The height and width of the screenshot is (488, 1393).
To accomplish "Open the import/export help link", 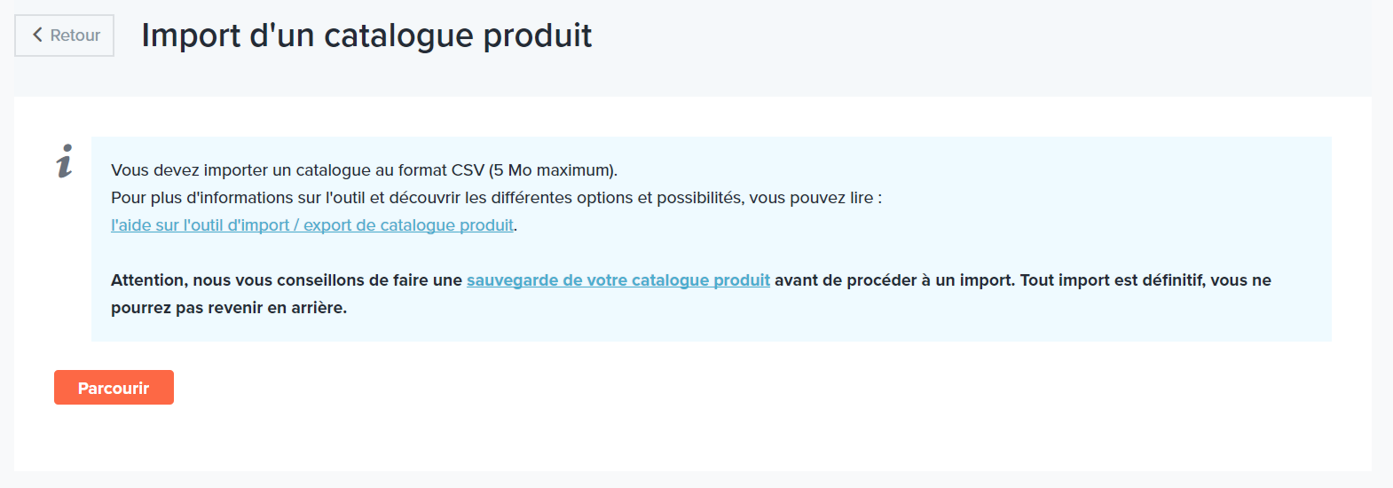I will coord(312,225).
